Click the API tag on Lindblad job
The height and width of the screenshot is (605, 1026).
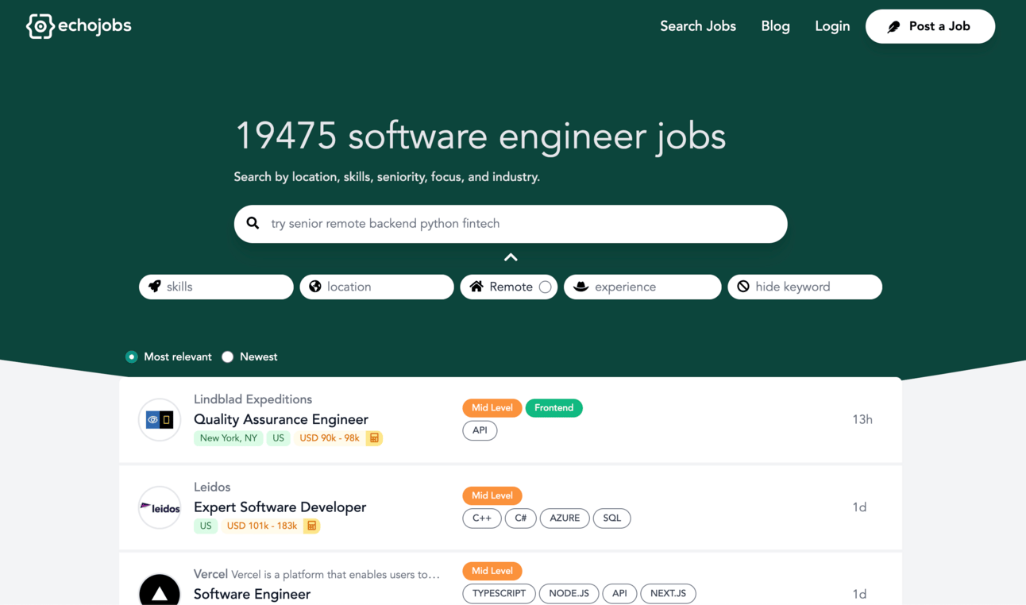point(480,430)
